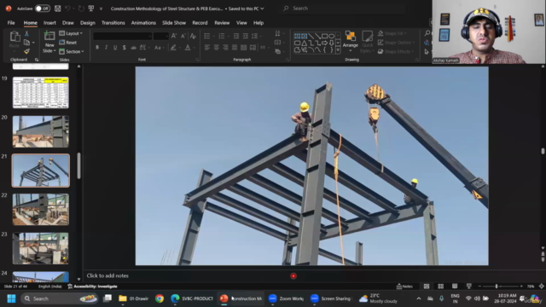Open the File menu
This screenshot has height=307, width=546.
coord(11,23)
